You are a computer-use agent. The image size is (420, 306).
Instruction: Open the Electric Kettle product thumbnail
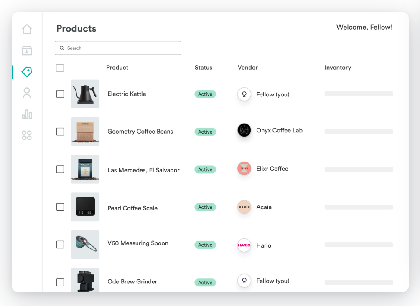point(85,94)
